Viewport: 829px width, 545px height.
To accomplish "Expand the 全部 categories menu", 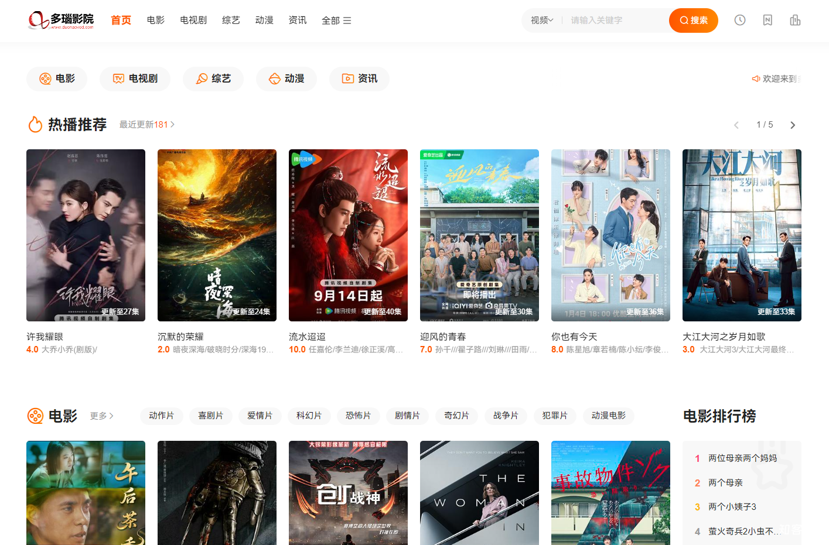I will 336,20.
